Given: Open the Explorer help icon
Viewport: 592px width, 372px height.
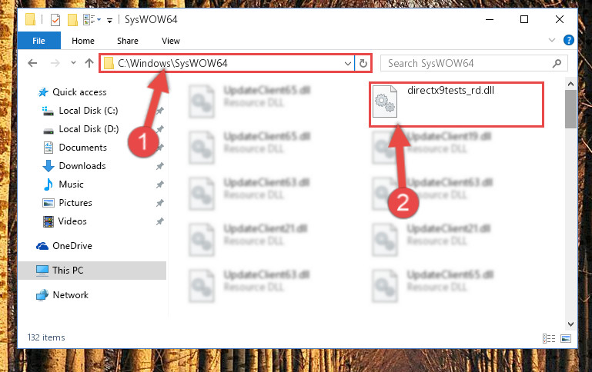Looking at the screenshot, I should click(569, 40).
